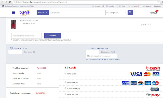The image size is (163, 98).
Task: Select the t-cash payment radio button
Action: (x=65, y=68)
